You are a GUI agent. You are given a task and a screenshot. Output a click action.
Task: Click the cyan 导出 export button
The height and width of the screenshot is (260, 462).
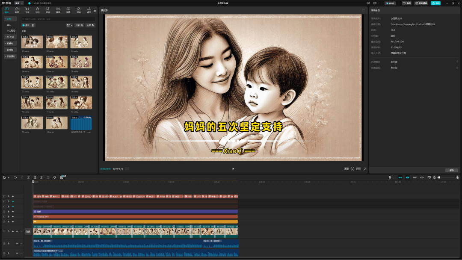(x=436, y=3)
